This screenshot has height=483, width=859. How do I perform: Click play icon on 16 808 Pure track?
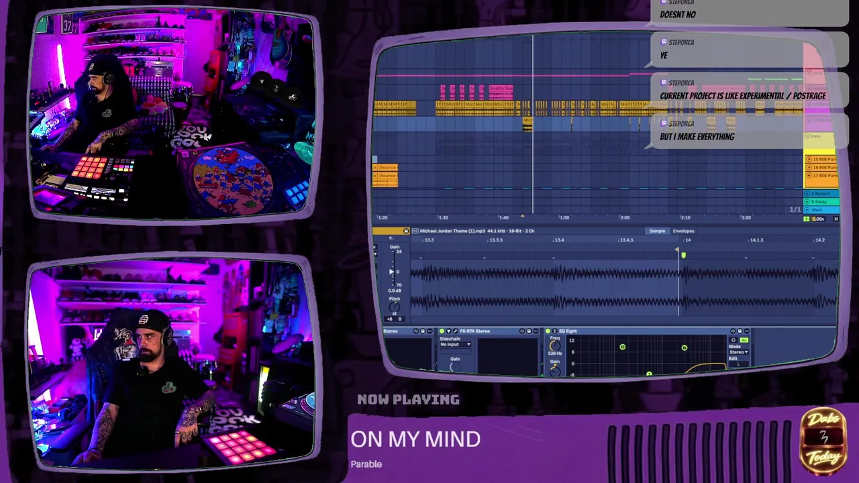[809, 167]
